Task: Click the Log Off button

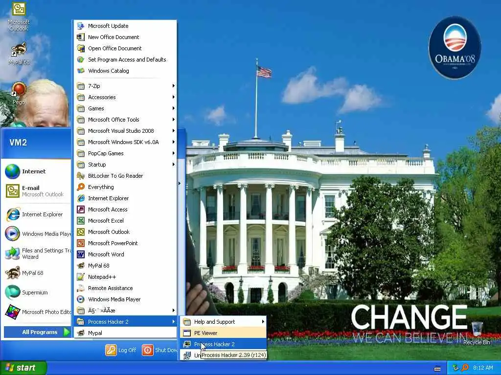Action: point(121,350)
